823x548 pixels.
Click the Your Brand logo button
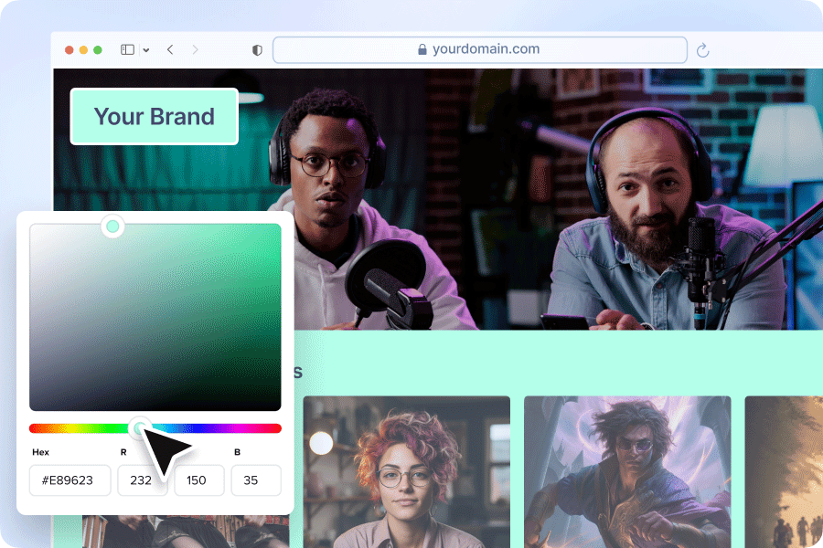(154, 116)
